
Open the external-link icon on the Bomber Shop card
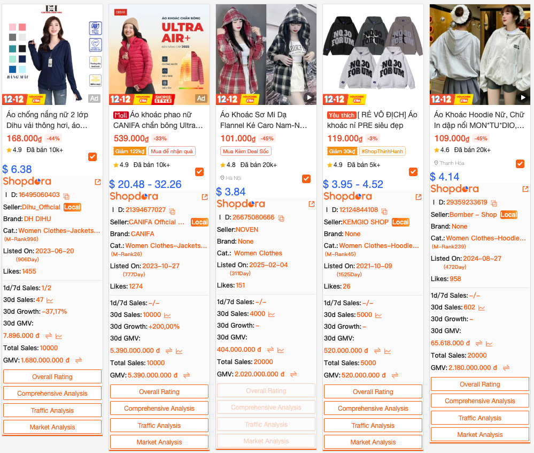tap(525, 189)
